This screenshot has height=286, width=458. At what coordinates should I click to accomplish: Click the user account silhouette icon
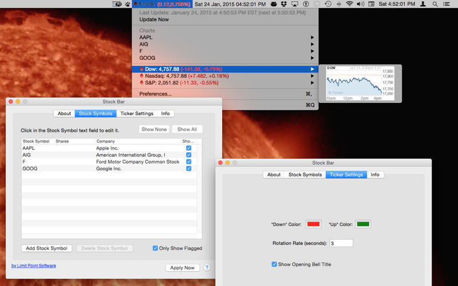click(423, 4)
